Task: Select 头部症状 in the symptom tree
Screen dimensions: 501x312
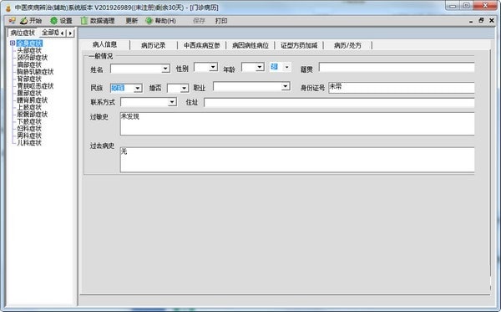Action: [x=29, y=50]
